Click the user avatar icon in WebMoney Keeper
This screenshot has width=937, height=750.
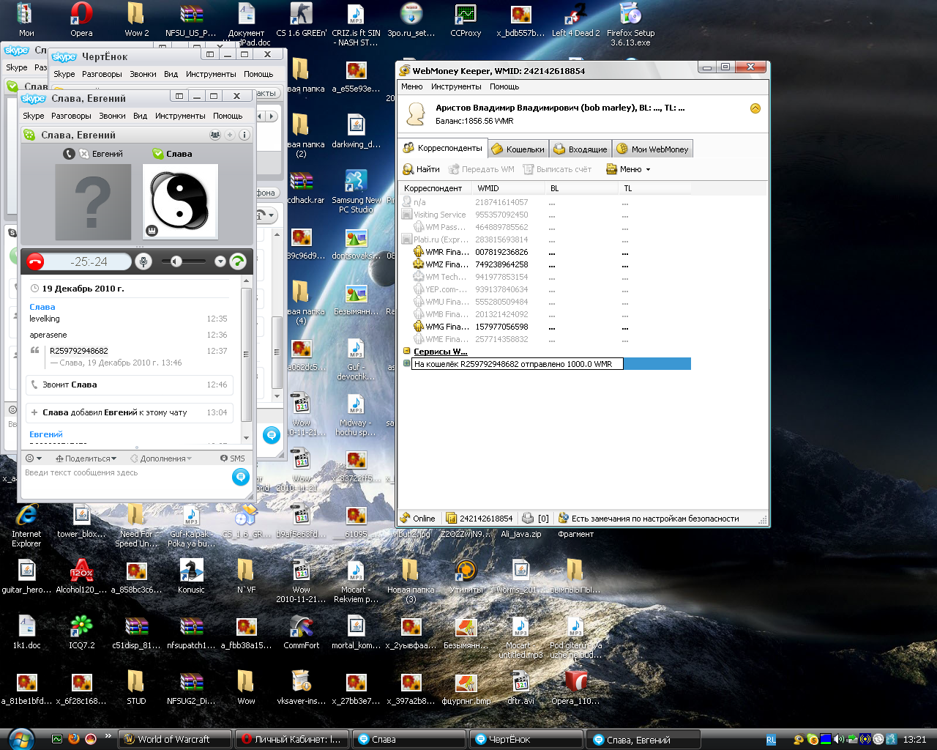(x=416, y=114)
